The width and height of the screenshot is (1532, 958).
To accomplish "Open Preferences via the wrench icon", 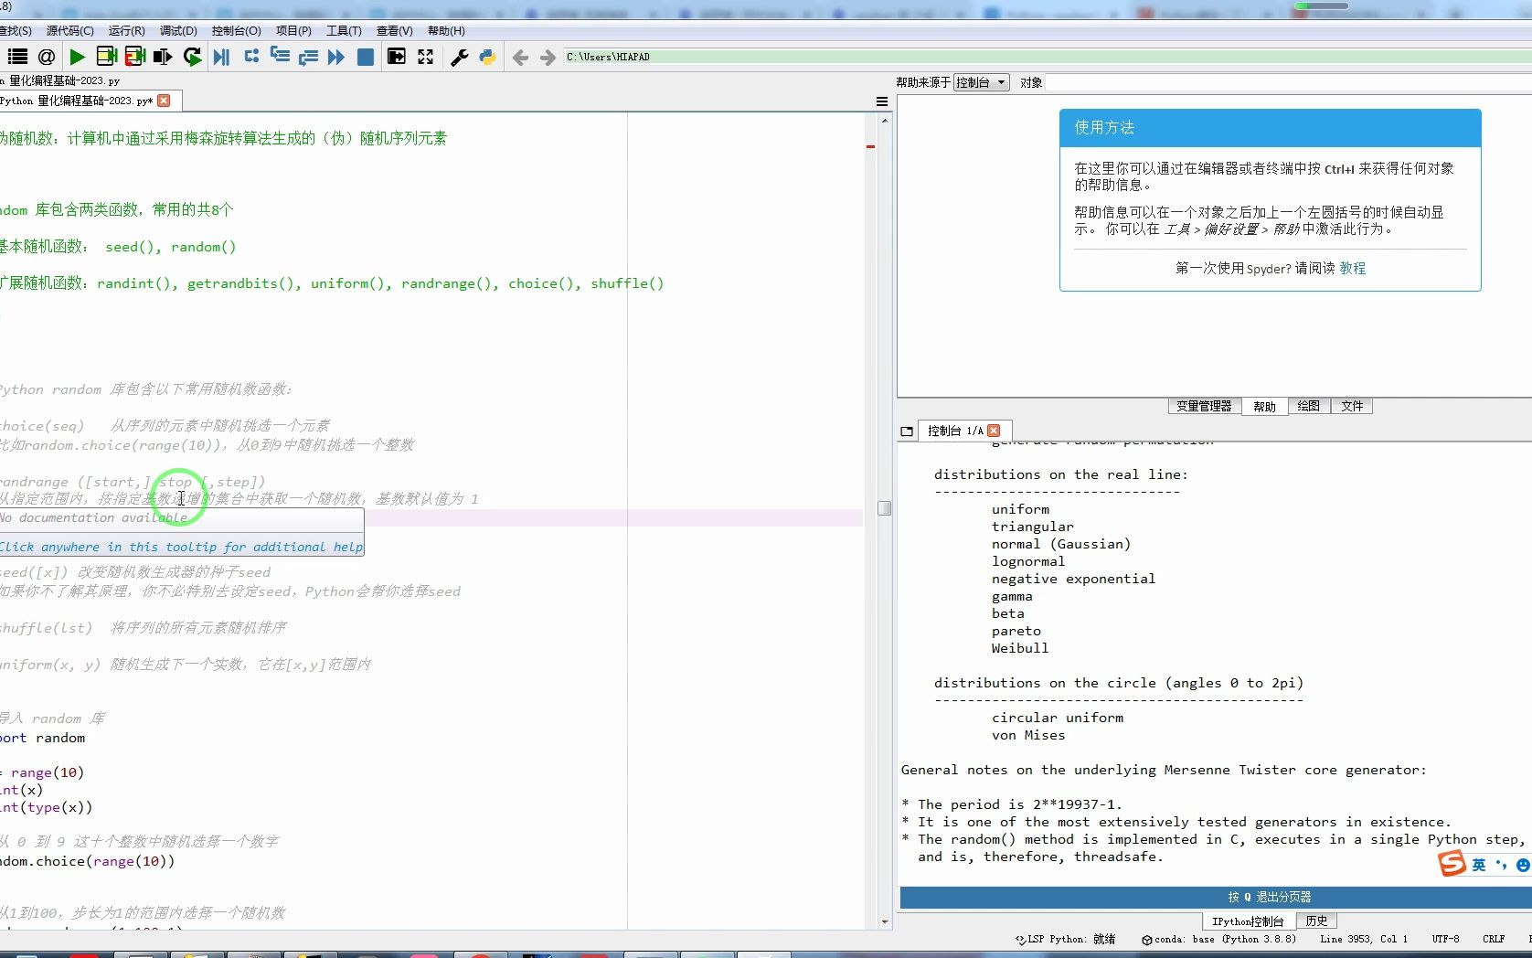I will click(460, 57).
